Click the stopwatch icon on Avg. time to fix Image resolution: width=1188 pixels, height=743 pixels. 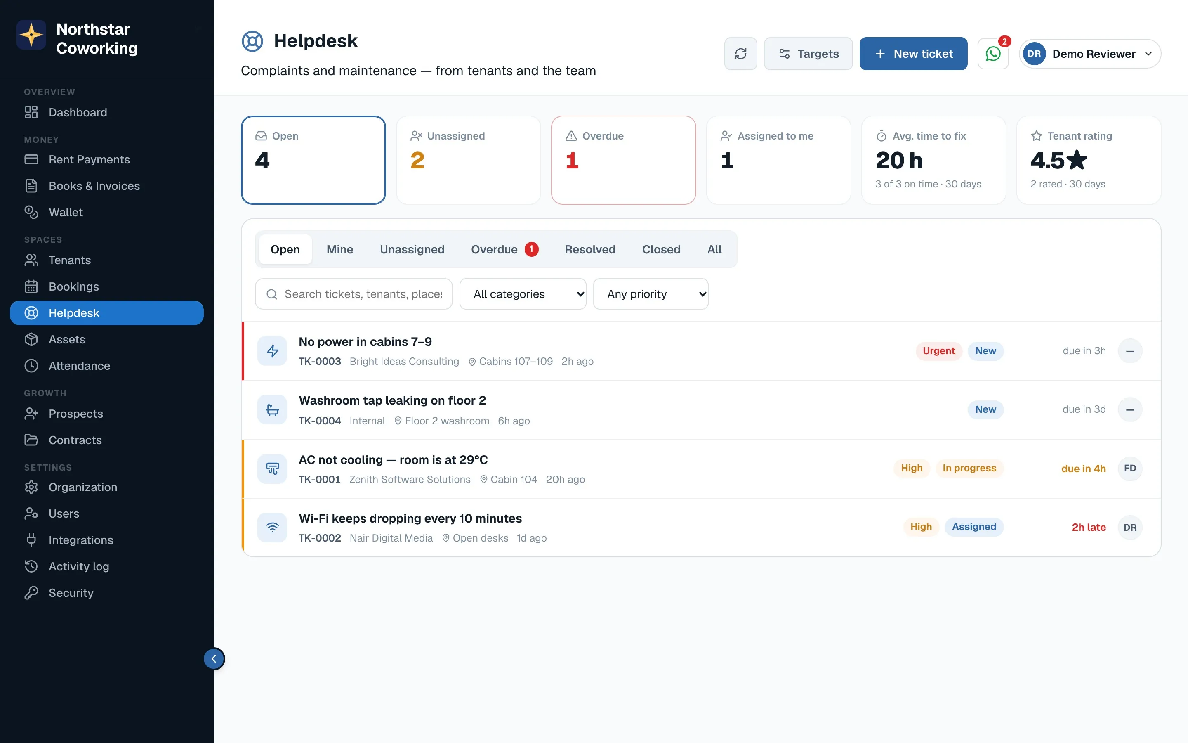pos(881,136)
